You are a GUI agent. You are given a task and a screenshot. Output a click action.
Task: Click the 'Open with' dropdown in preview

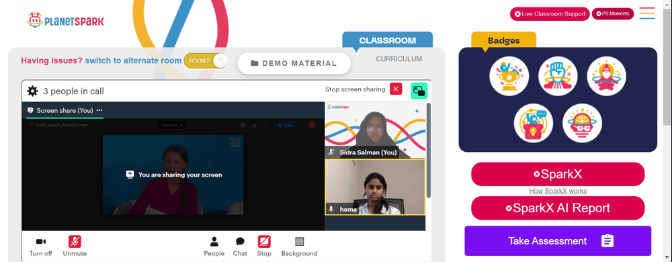(x=171, y=125)
